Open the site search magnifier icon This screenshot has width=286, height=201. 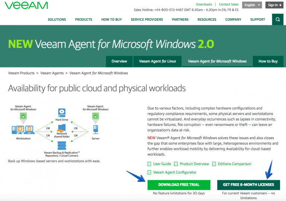(277, 19)
